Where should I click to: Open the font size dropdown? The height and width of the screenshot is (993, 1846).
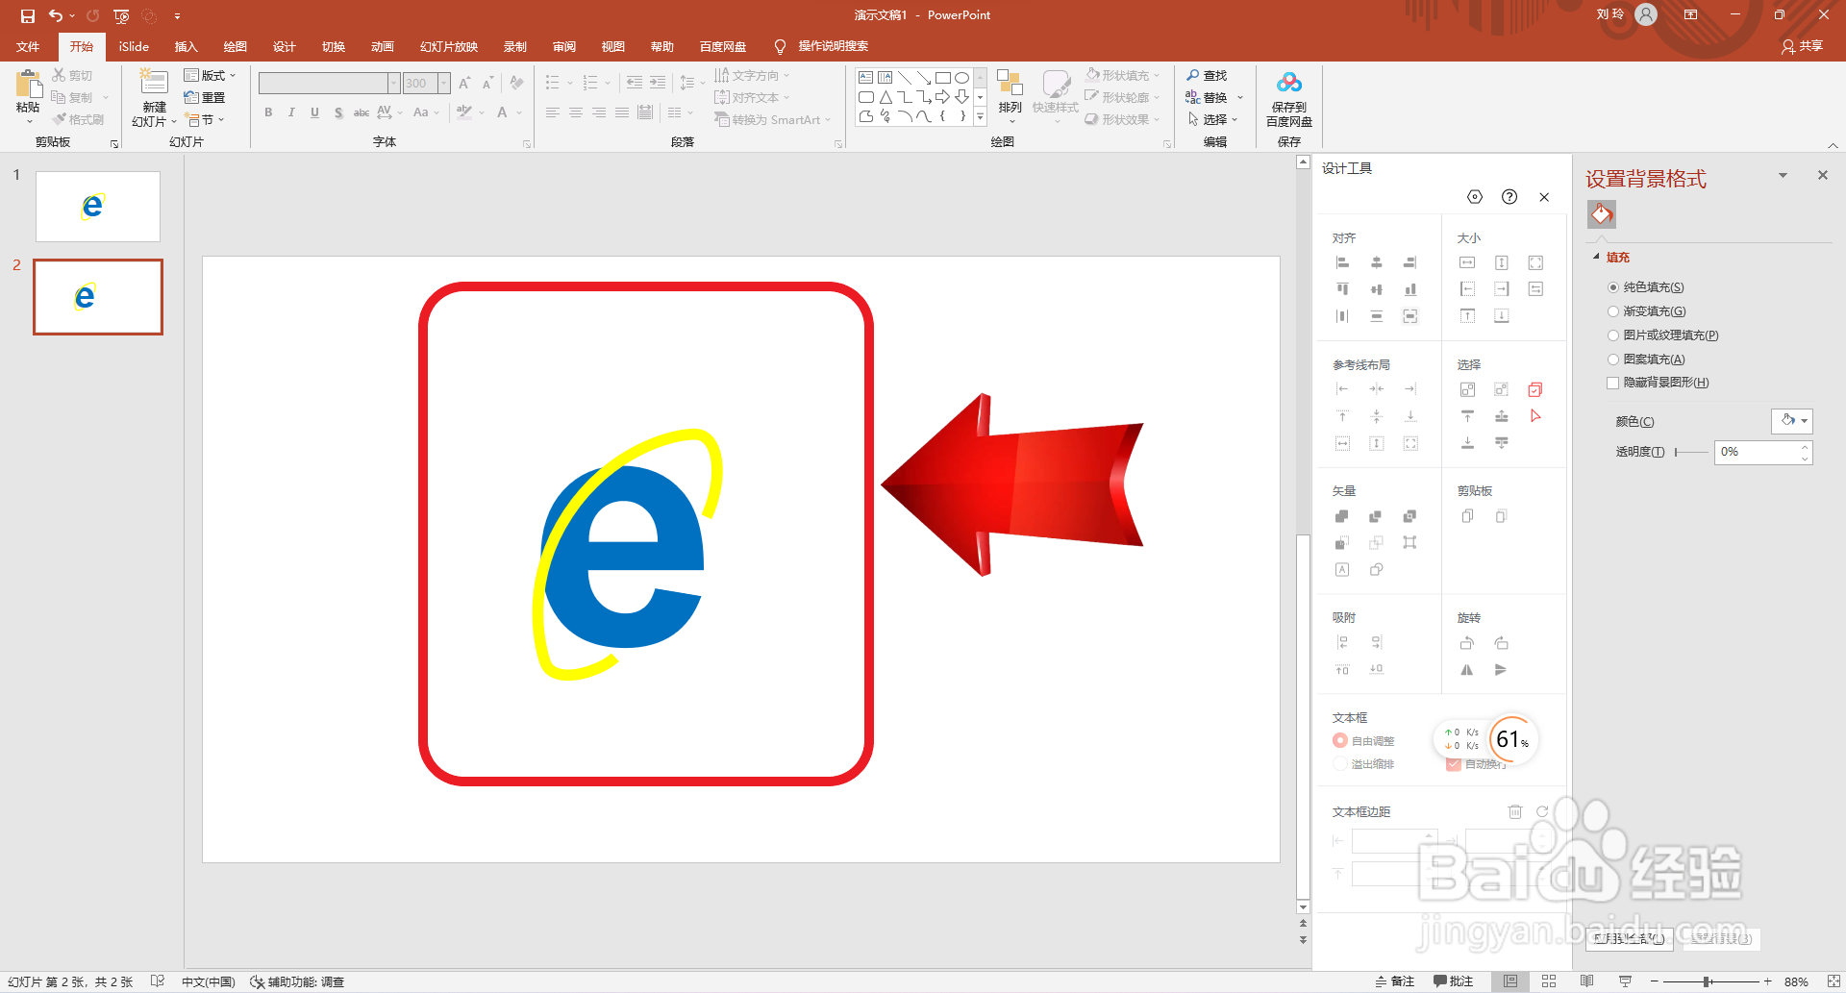pyautogui.click(x=443, y=84)
